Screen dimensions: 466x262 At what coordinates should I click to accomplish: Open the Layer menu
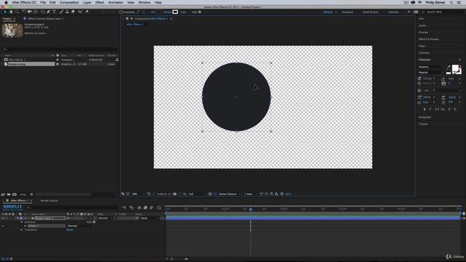(x=87, y=2)
